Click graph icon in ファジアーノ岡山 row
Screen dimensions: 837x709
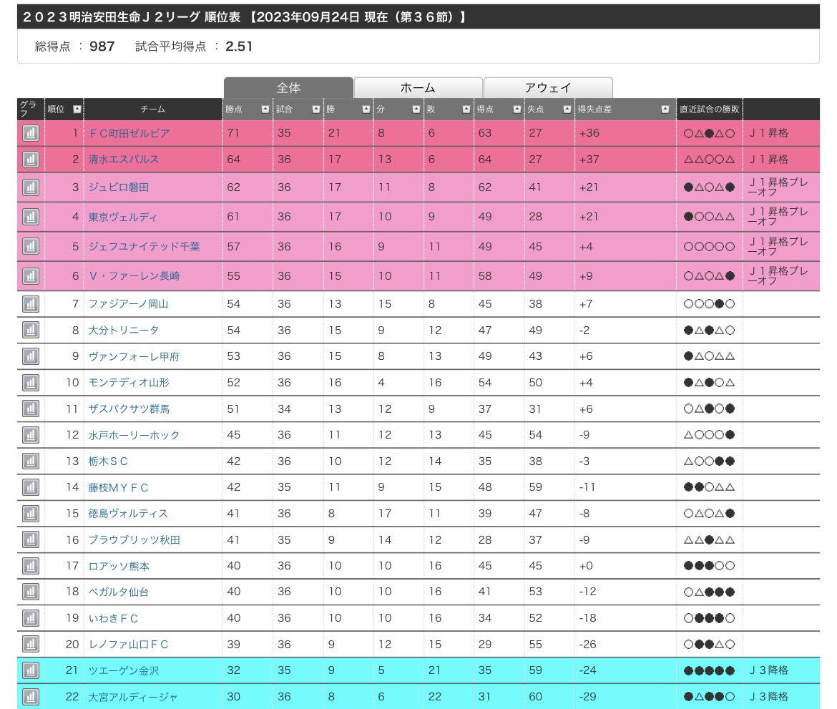pos(30,304)
